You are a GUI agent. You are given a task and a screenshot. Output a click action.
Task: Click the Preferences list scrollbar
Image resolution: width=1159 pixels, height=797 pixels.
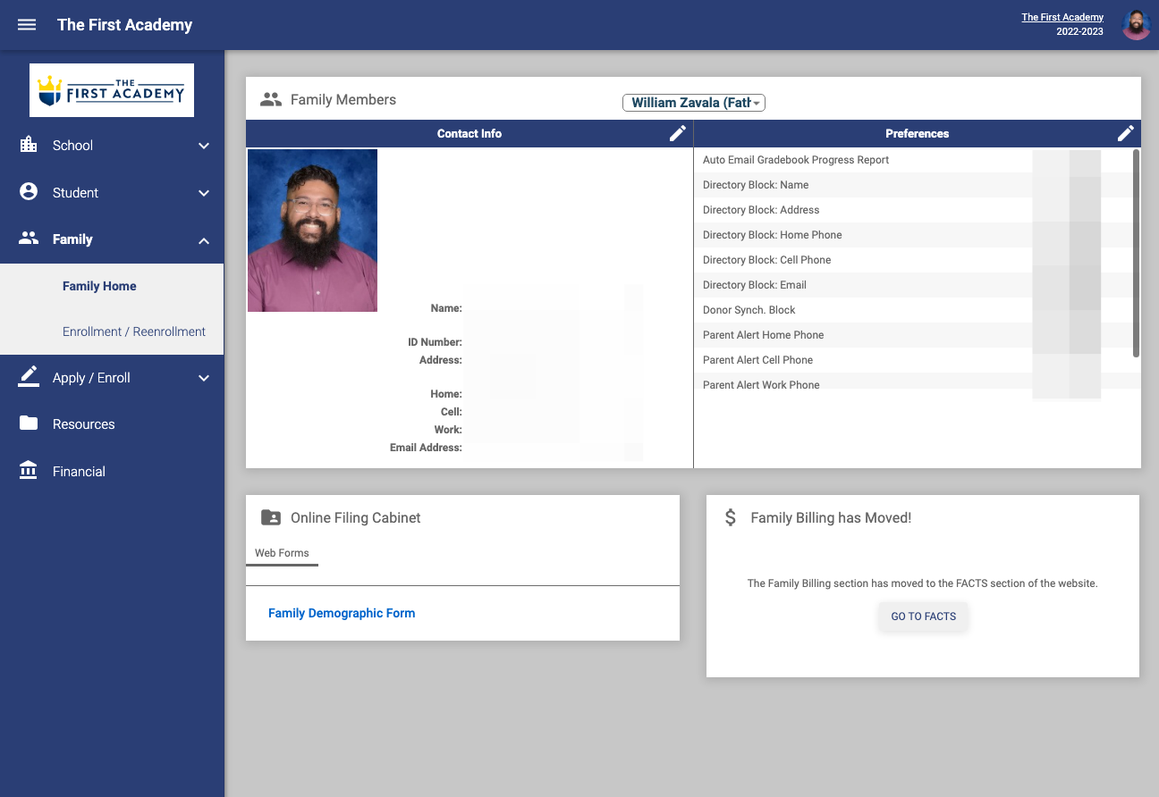(1136, 253)
